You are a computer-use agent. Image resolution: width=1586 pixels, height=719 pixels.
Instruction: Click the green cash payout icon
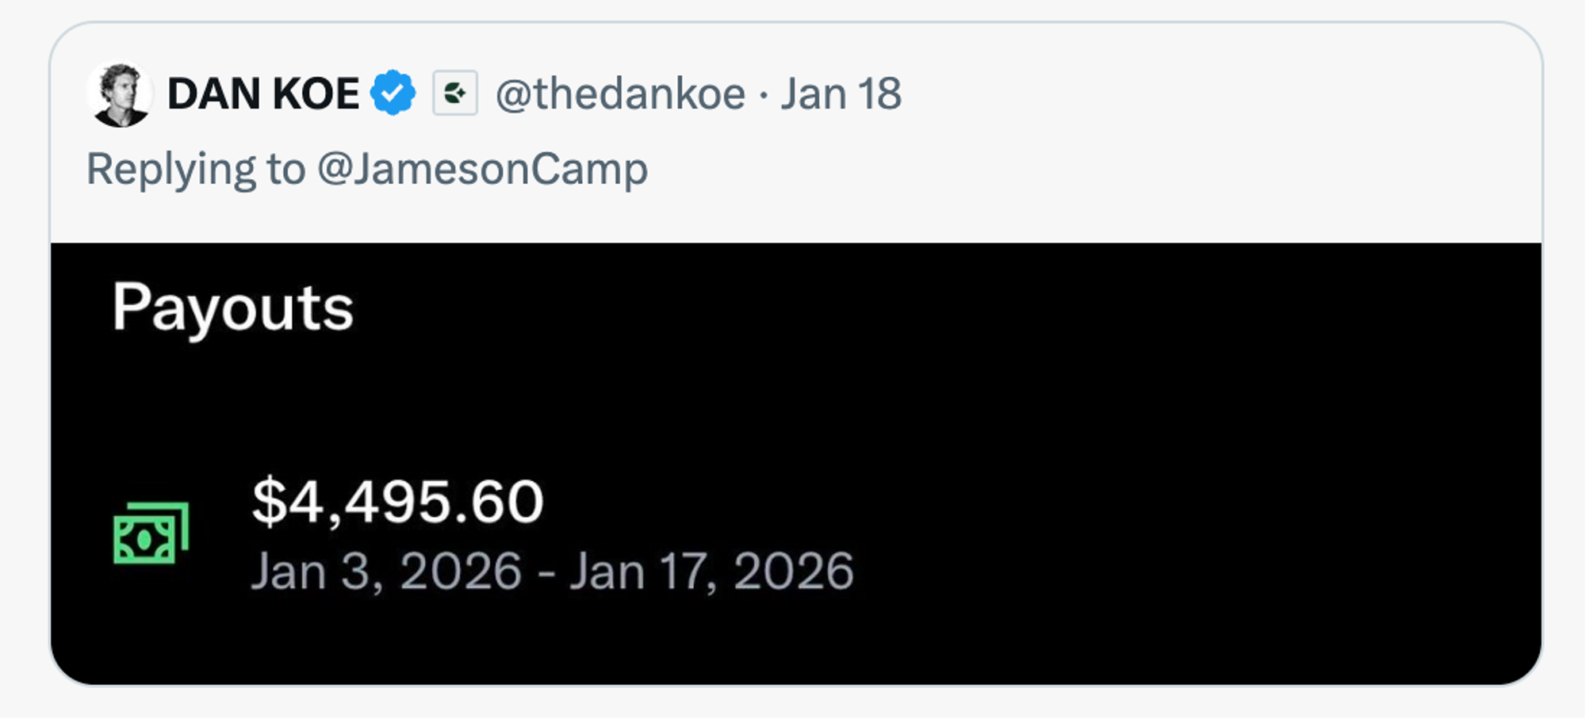151,533
